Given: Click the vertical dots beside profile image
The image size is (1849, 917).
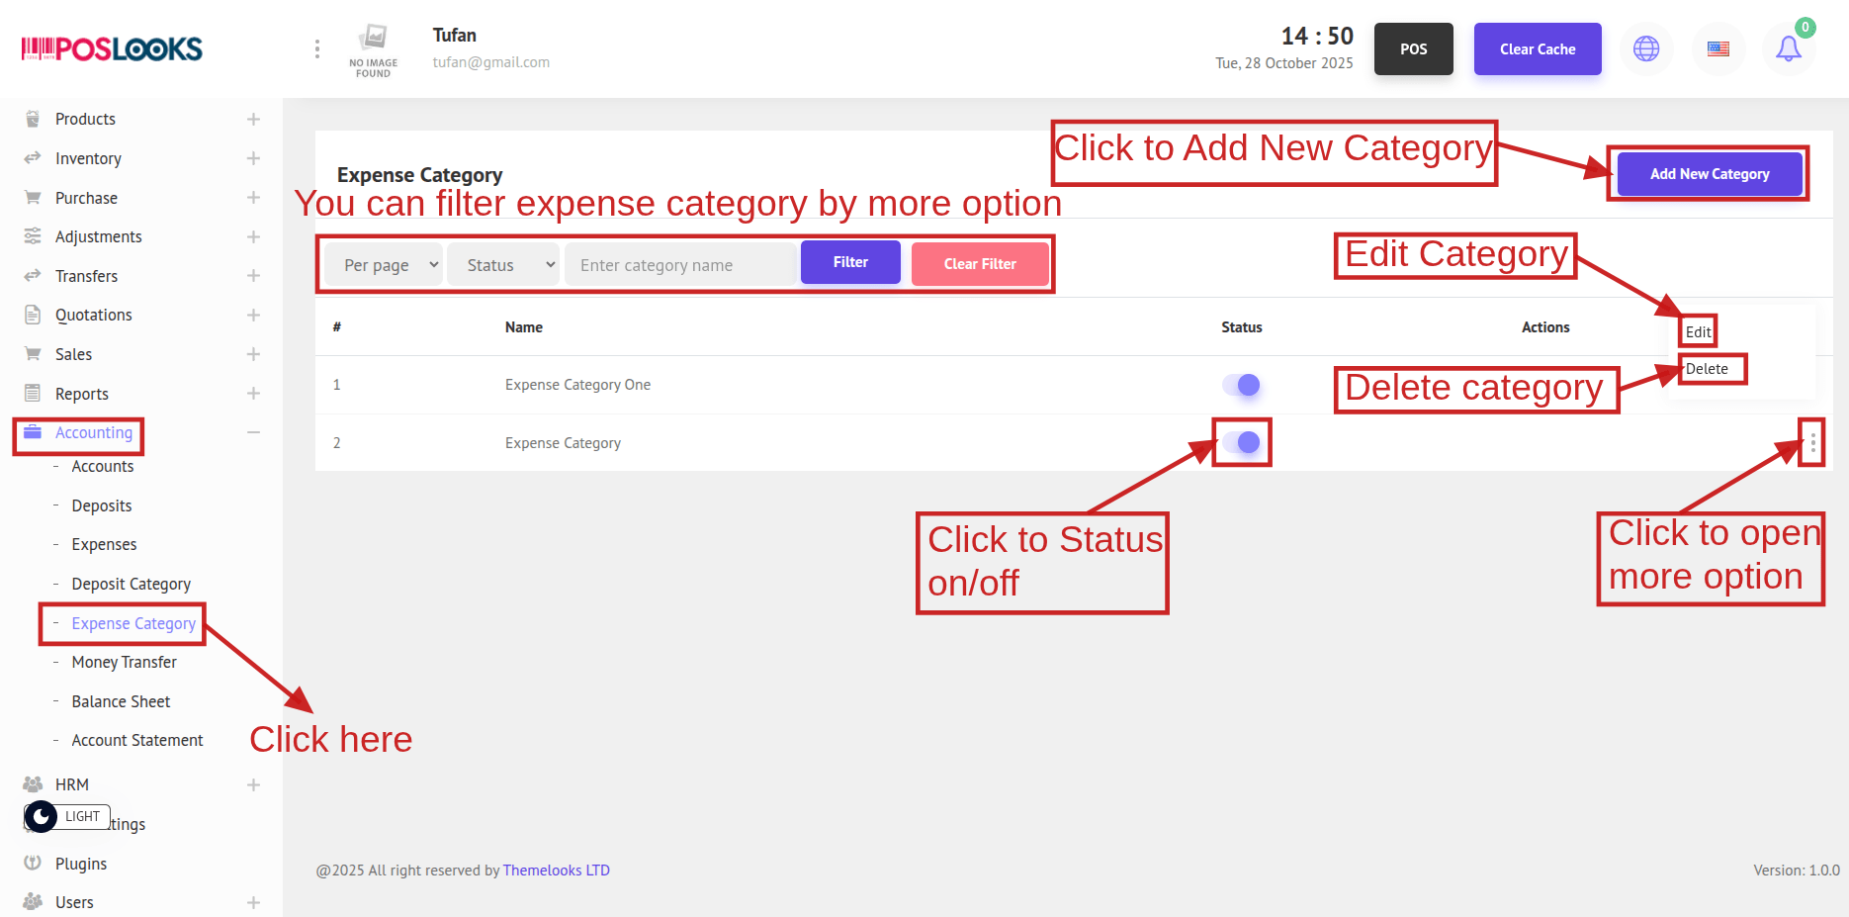Looking at the screenshot, I should click(316, 48).
